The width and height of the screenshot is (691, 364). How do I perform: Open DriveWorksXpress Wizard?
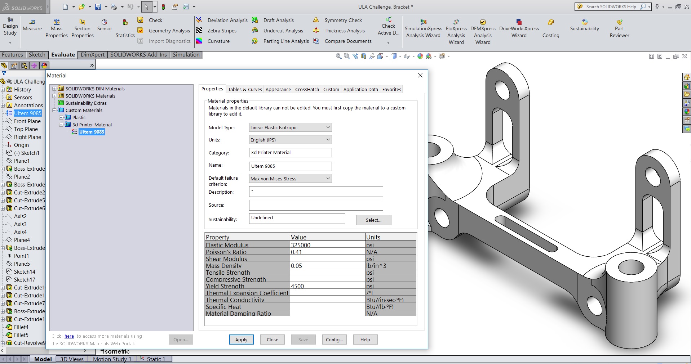pos(519,28)
